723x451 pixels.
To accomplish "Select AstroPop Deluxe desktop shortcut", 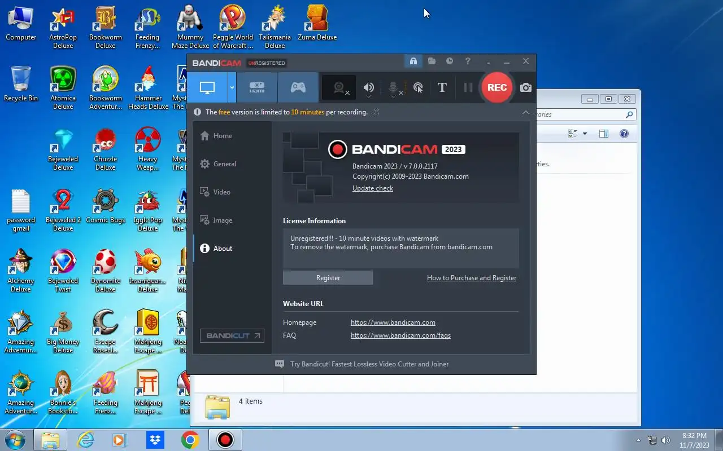I will (63, 28).
